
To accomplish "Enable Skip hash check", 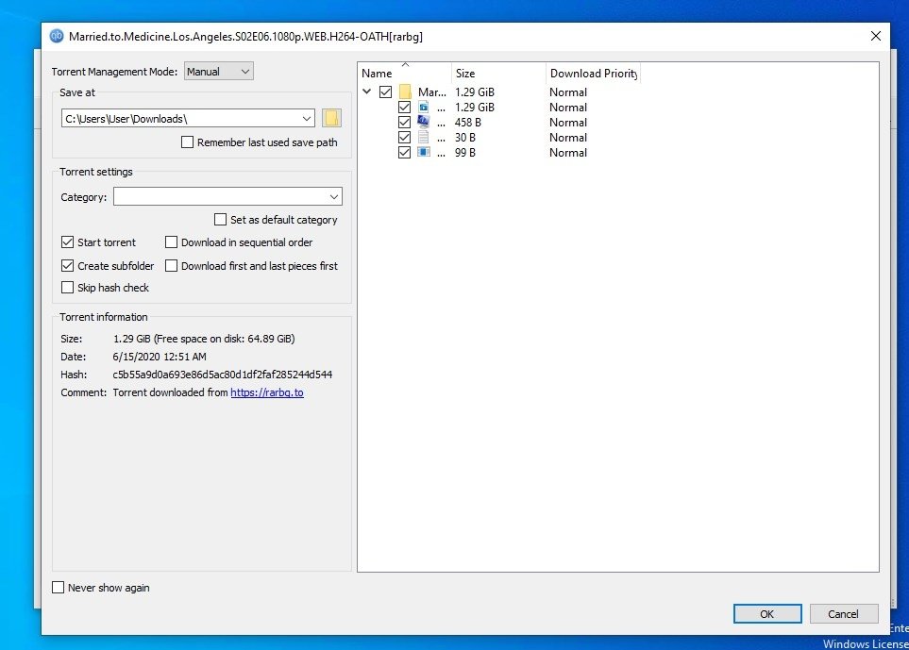I will click(68, 288).
